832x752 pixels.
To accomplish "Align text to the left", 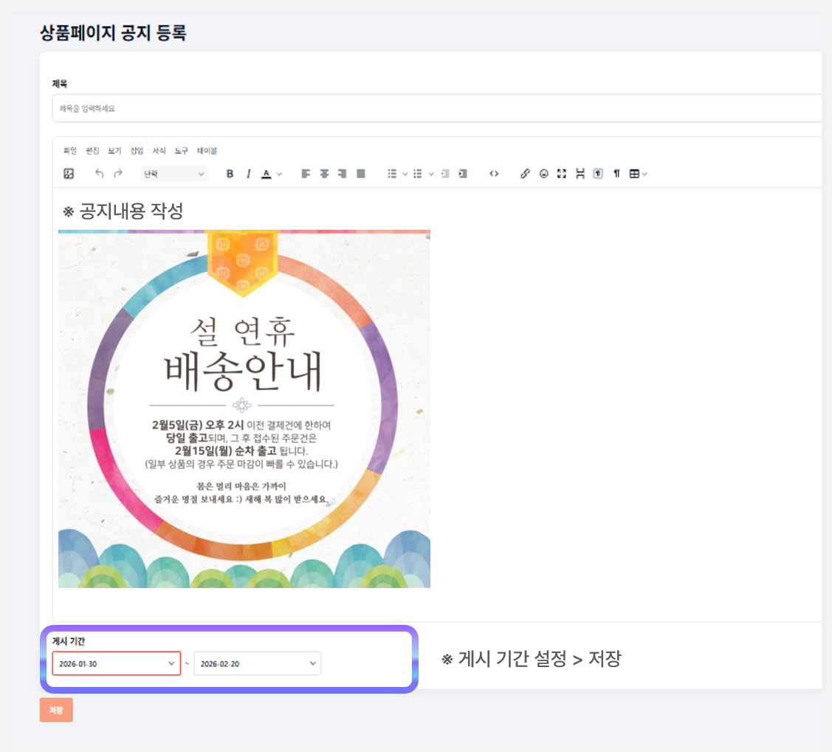I will pos(306,174).
